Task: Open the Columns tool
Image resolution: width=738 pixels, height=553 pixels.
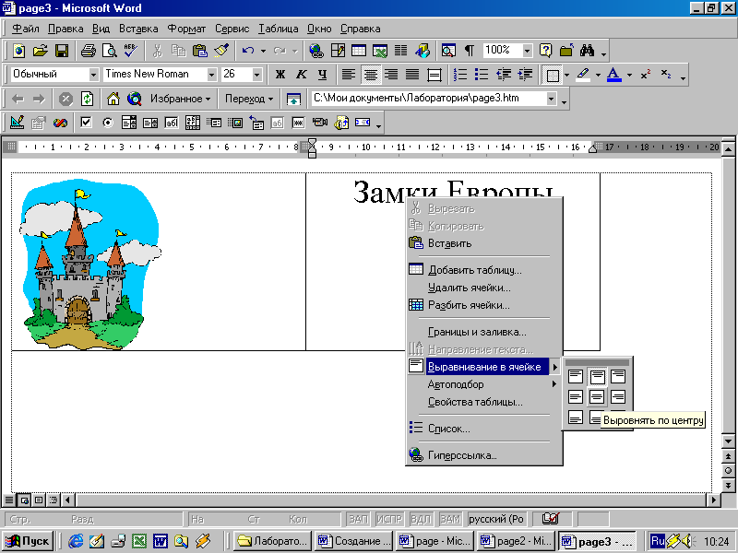Action: (401, 51)
